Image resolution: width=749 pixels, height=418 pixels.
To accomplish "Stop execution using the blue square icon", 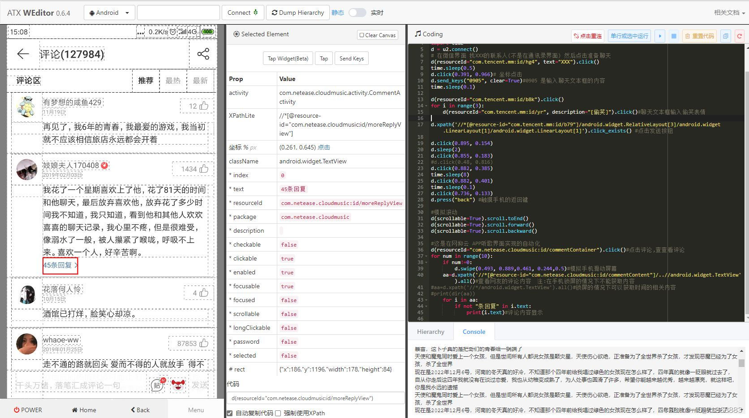I will click(x=674, y=36).
